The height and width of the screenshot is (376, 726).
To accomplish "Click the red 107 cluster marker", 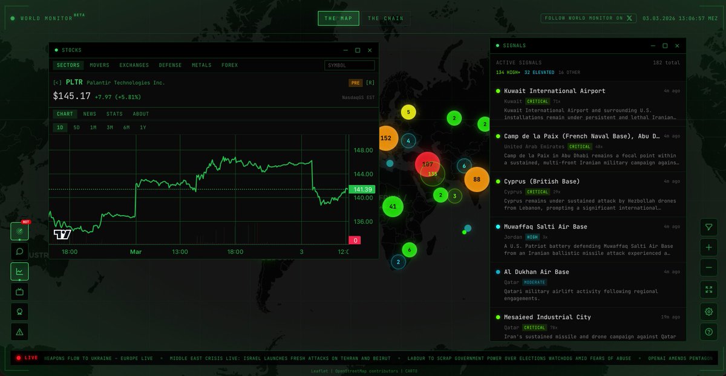I will pyautogui.click(x=427, y=164).
